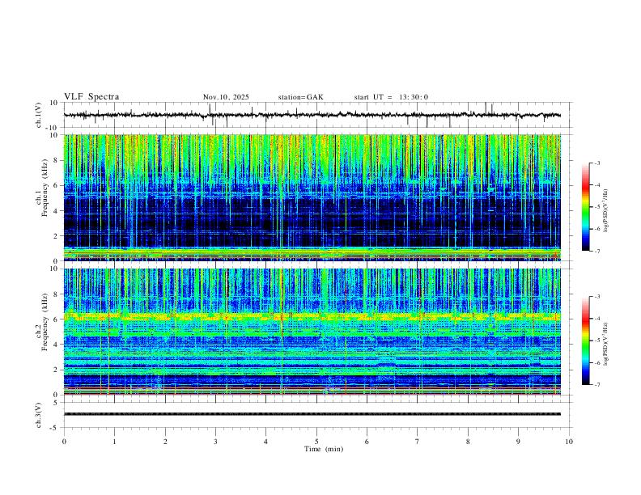Image resolution: width=641 pixels, height=495 pixels.
Task: Click time axis tick label "7"
Action: pyautogui.click(x=418, y=442)
